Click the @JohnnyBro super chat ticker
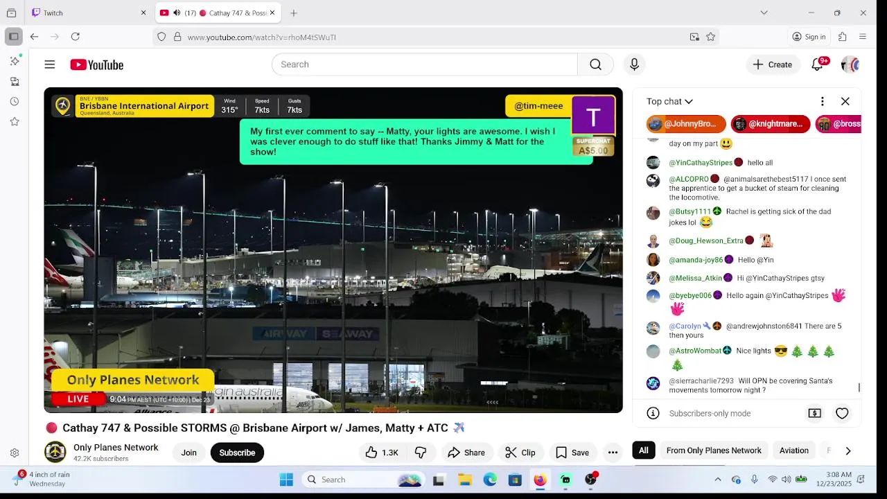 point(686,124)
